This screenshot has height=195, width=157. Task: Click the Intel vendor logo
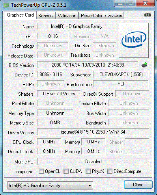pos(134,40)
